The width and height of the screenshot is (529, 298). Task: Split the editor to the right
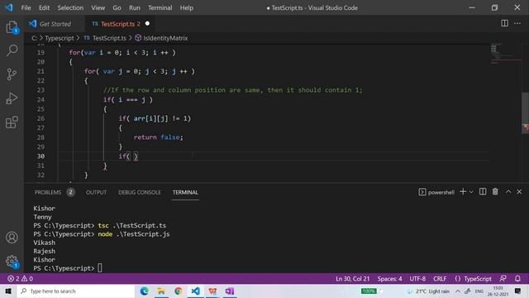click(x=504, y=23)
